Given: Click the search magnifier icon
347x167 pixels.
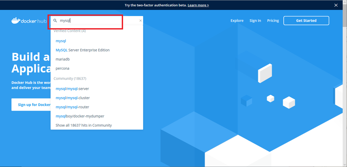Looking at the screenshot, I should click(x=55, y=21).
